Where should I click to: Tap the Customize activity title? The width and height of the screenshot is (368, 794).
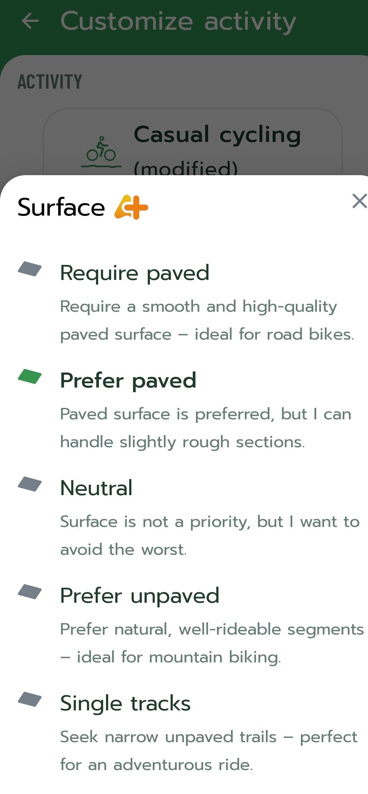coord(178,21)
